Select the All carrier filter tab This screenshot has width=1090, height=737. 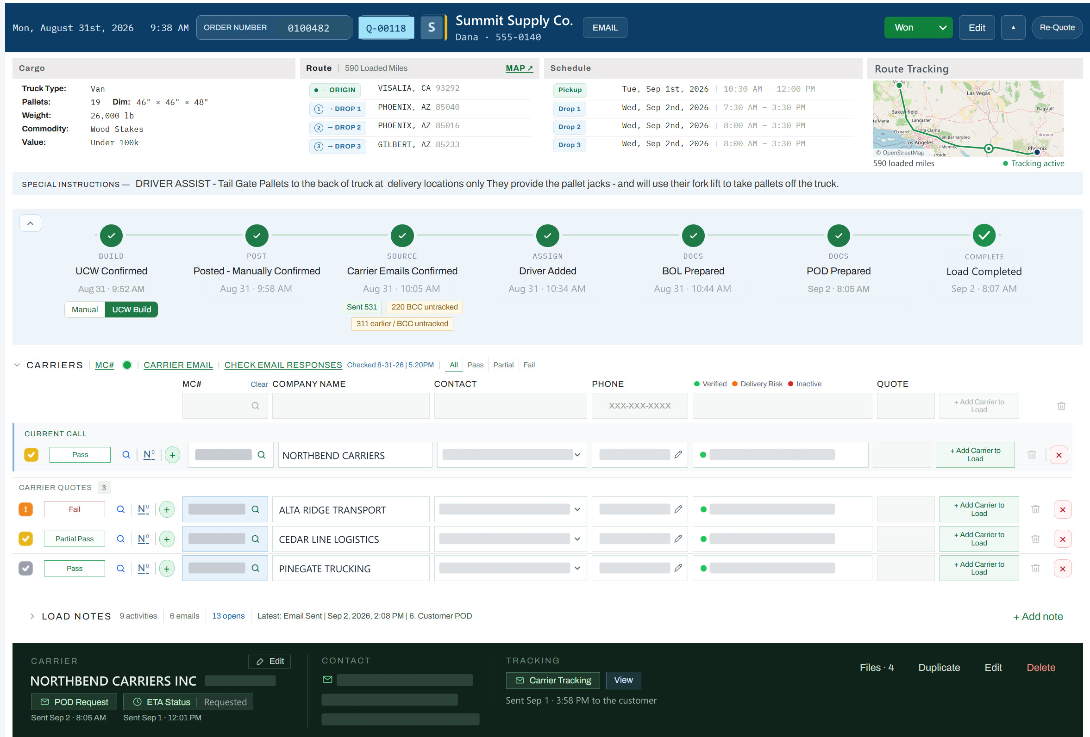[453, 365]
